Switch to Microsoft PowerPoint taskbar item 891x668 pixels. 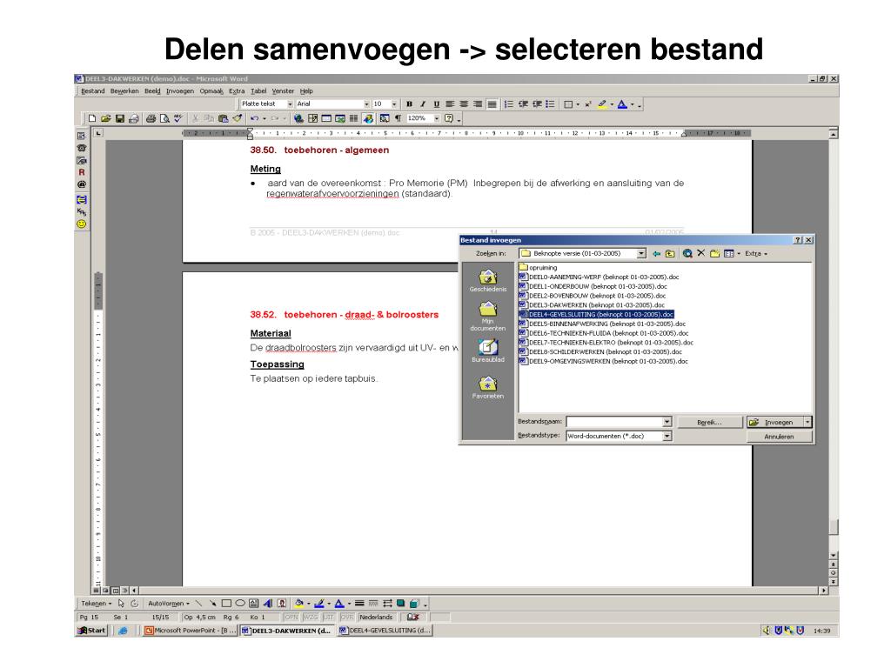point(190,631)
